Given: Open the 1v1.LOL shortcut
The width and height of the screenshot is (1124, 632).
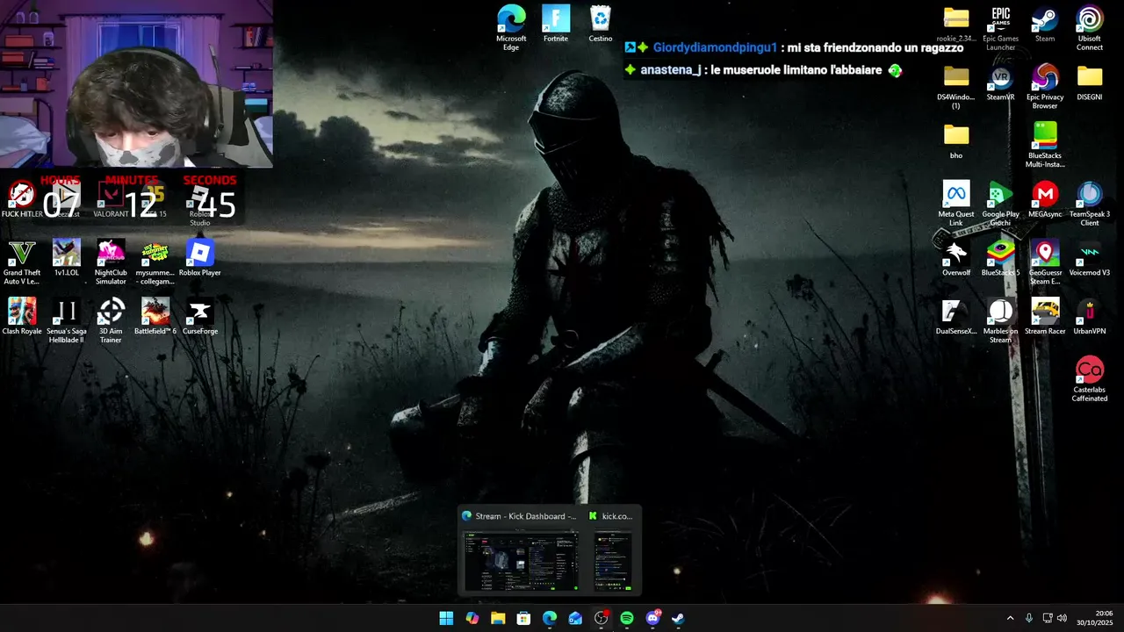Looking at the screenshot, I should [x=67, y=258].
